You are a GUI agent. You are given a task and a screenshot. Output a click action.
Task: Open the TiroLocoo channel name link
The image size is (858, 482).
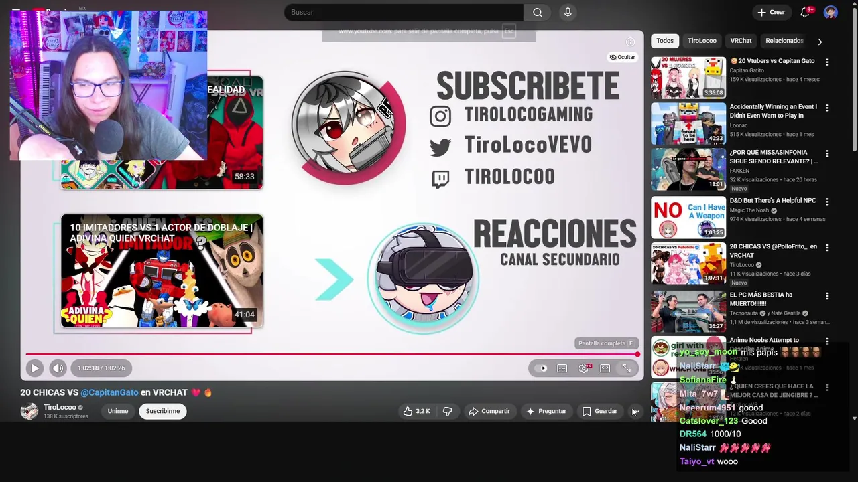click(x=60, y=407)
